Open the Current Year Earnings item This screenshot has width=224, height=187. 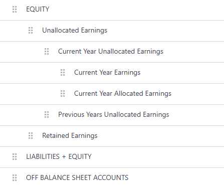[107, 73]
